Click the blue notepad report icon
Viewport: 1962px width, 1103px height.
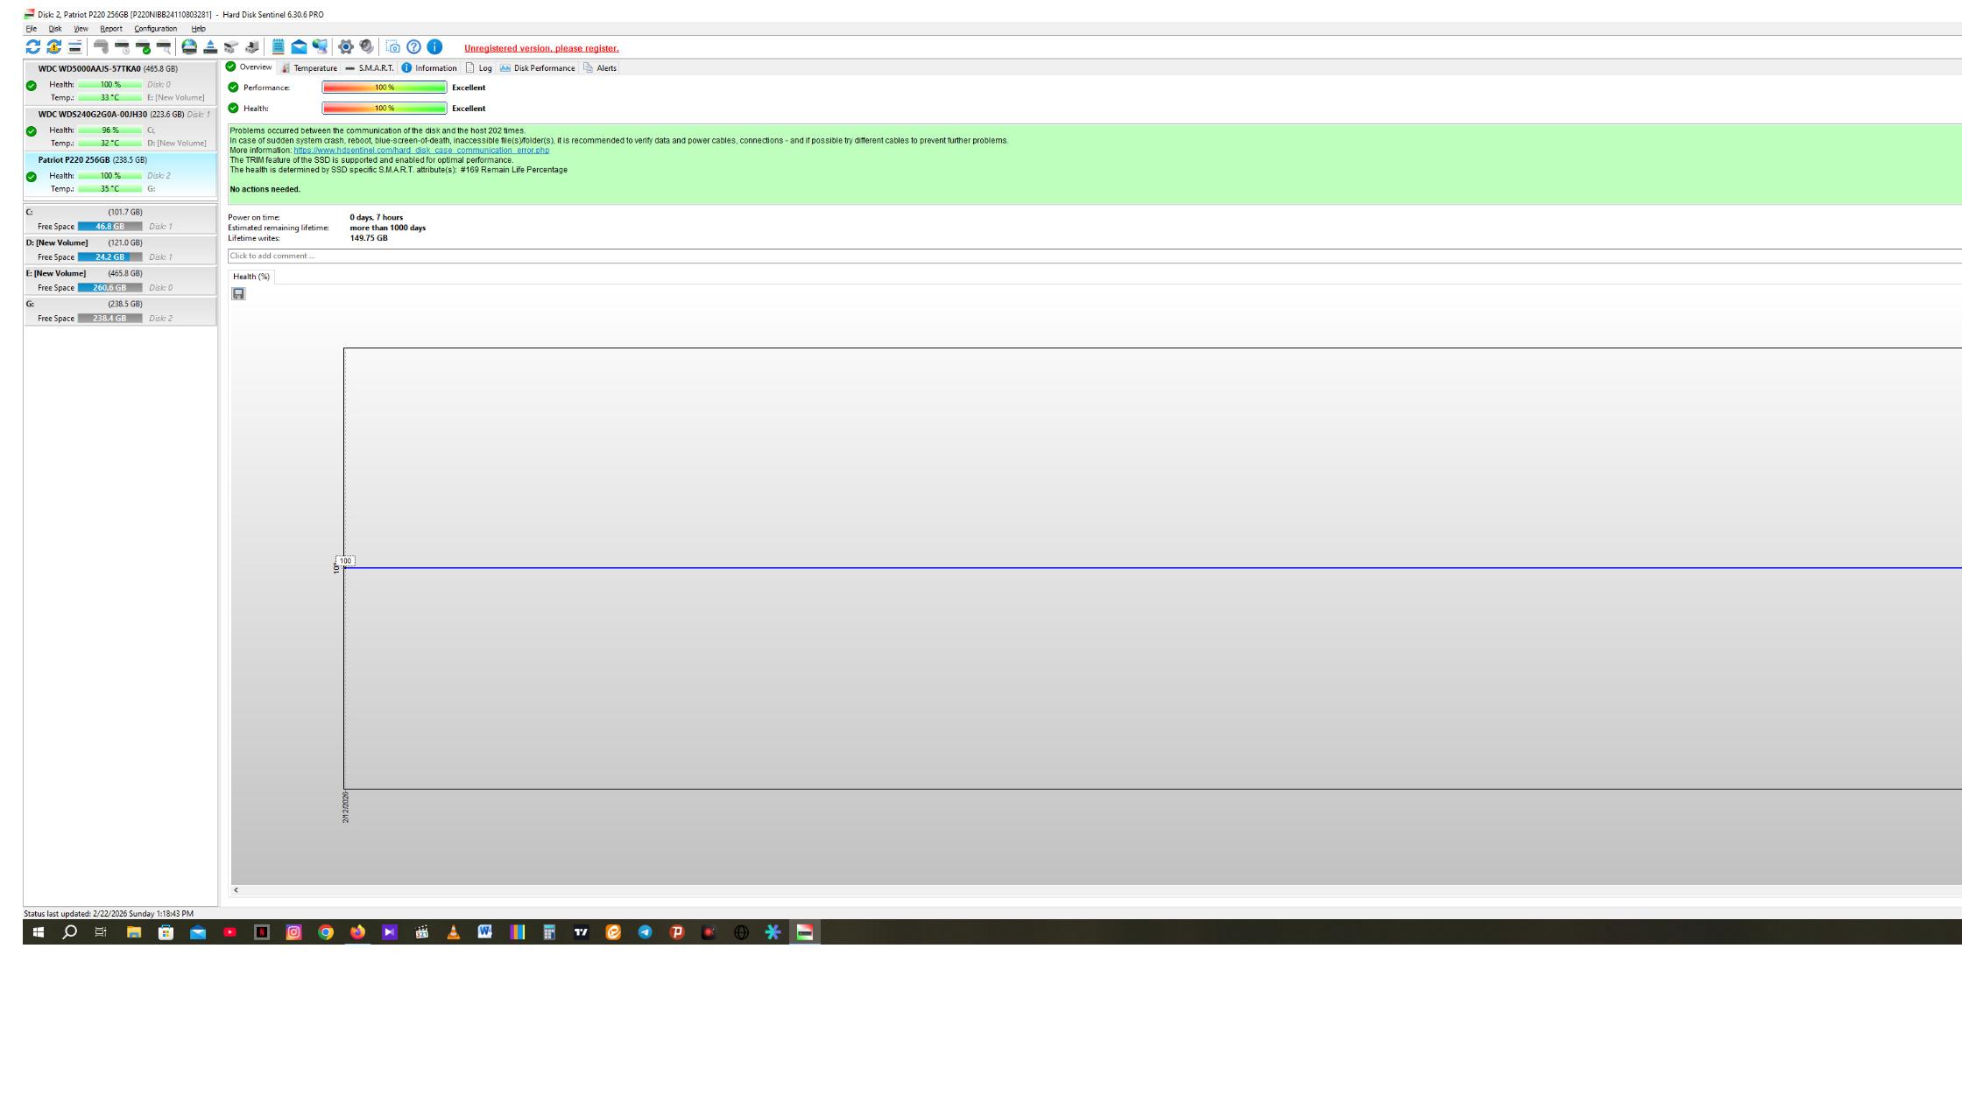coord(278,47)
